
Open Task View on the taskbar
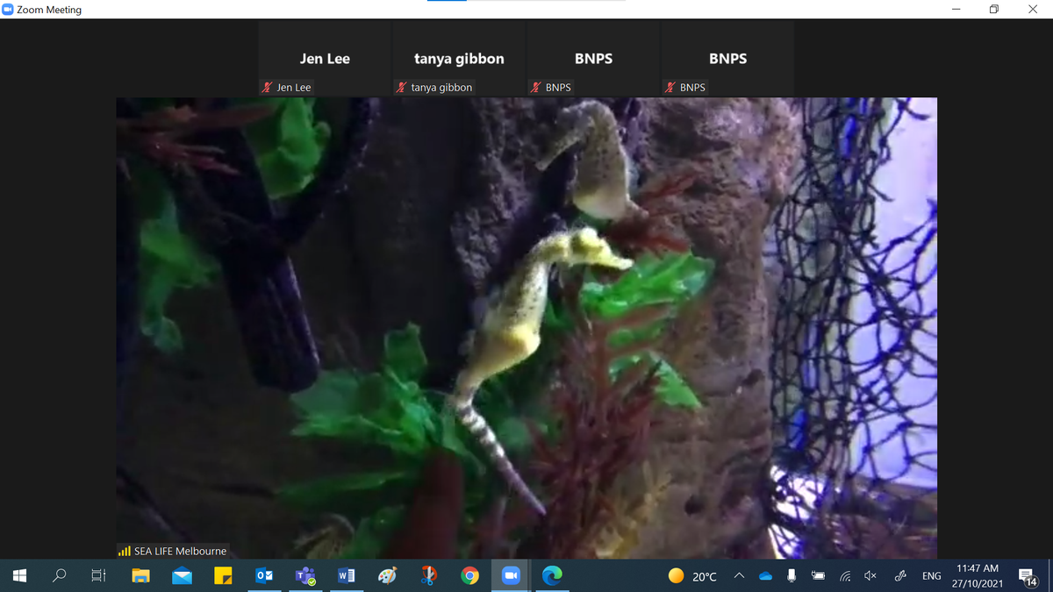tap(99, 575)
